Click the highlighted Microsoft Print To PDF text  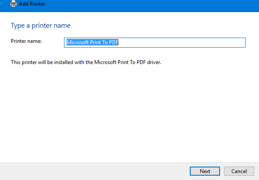click(x=93, y=42)
